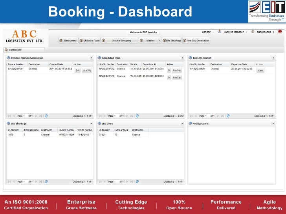Go to first page in LRs Shortage panel
The width and height of the screenshot is (286, 214).
pyautogui.click(x=9, y=181)
